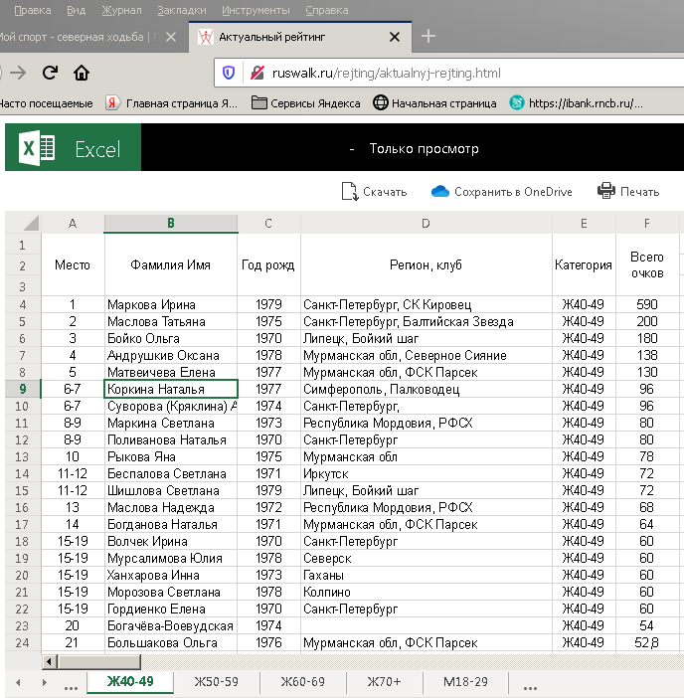Click the cell Северск
684x698 pixels.
[x=427, y=559]
